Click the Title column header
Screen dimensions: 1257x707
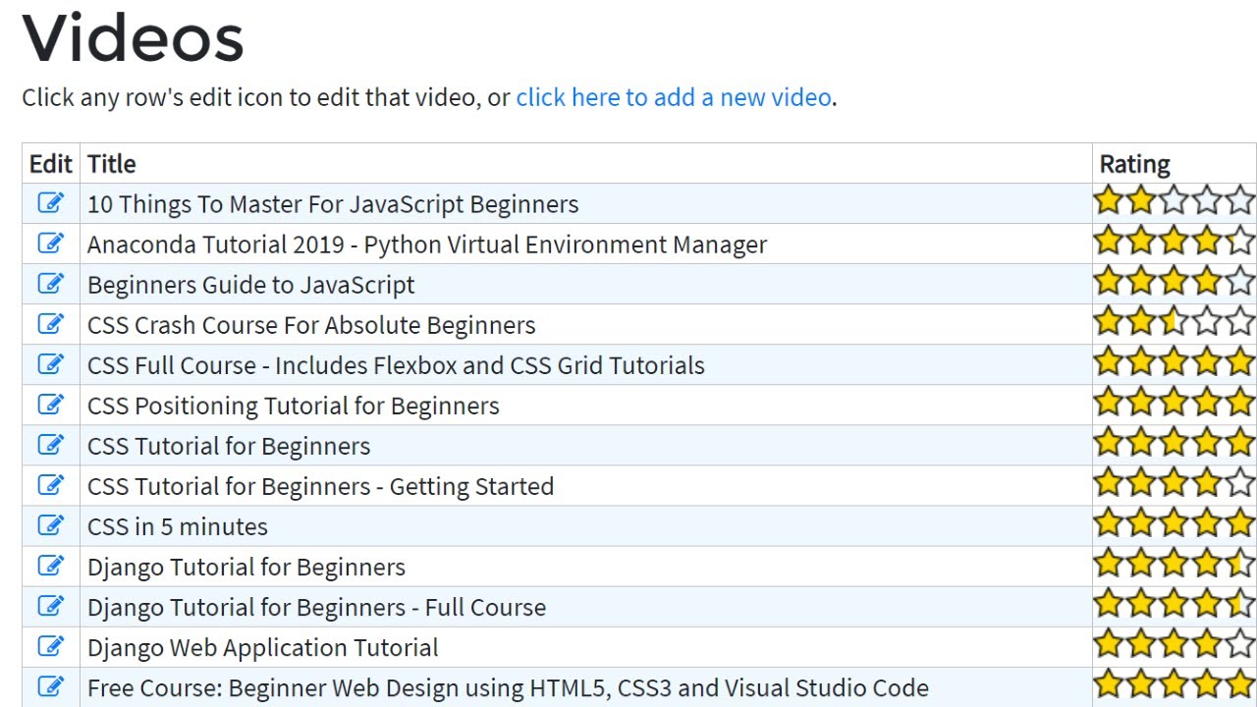(112, 164)
